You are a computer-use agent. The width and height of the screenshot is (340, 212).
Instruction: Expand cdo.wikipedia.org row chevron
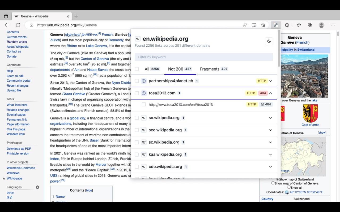pos(270,167)
